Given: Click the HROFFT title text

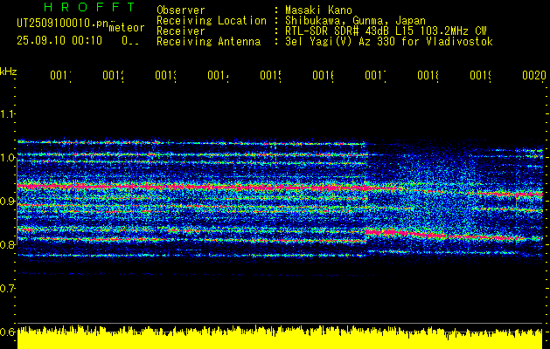Looking at the screenshot, I should click(x=89, y=7).
